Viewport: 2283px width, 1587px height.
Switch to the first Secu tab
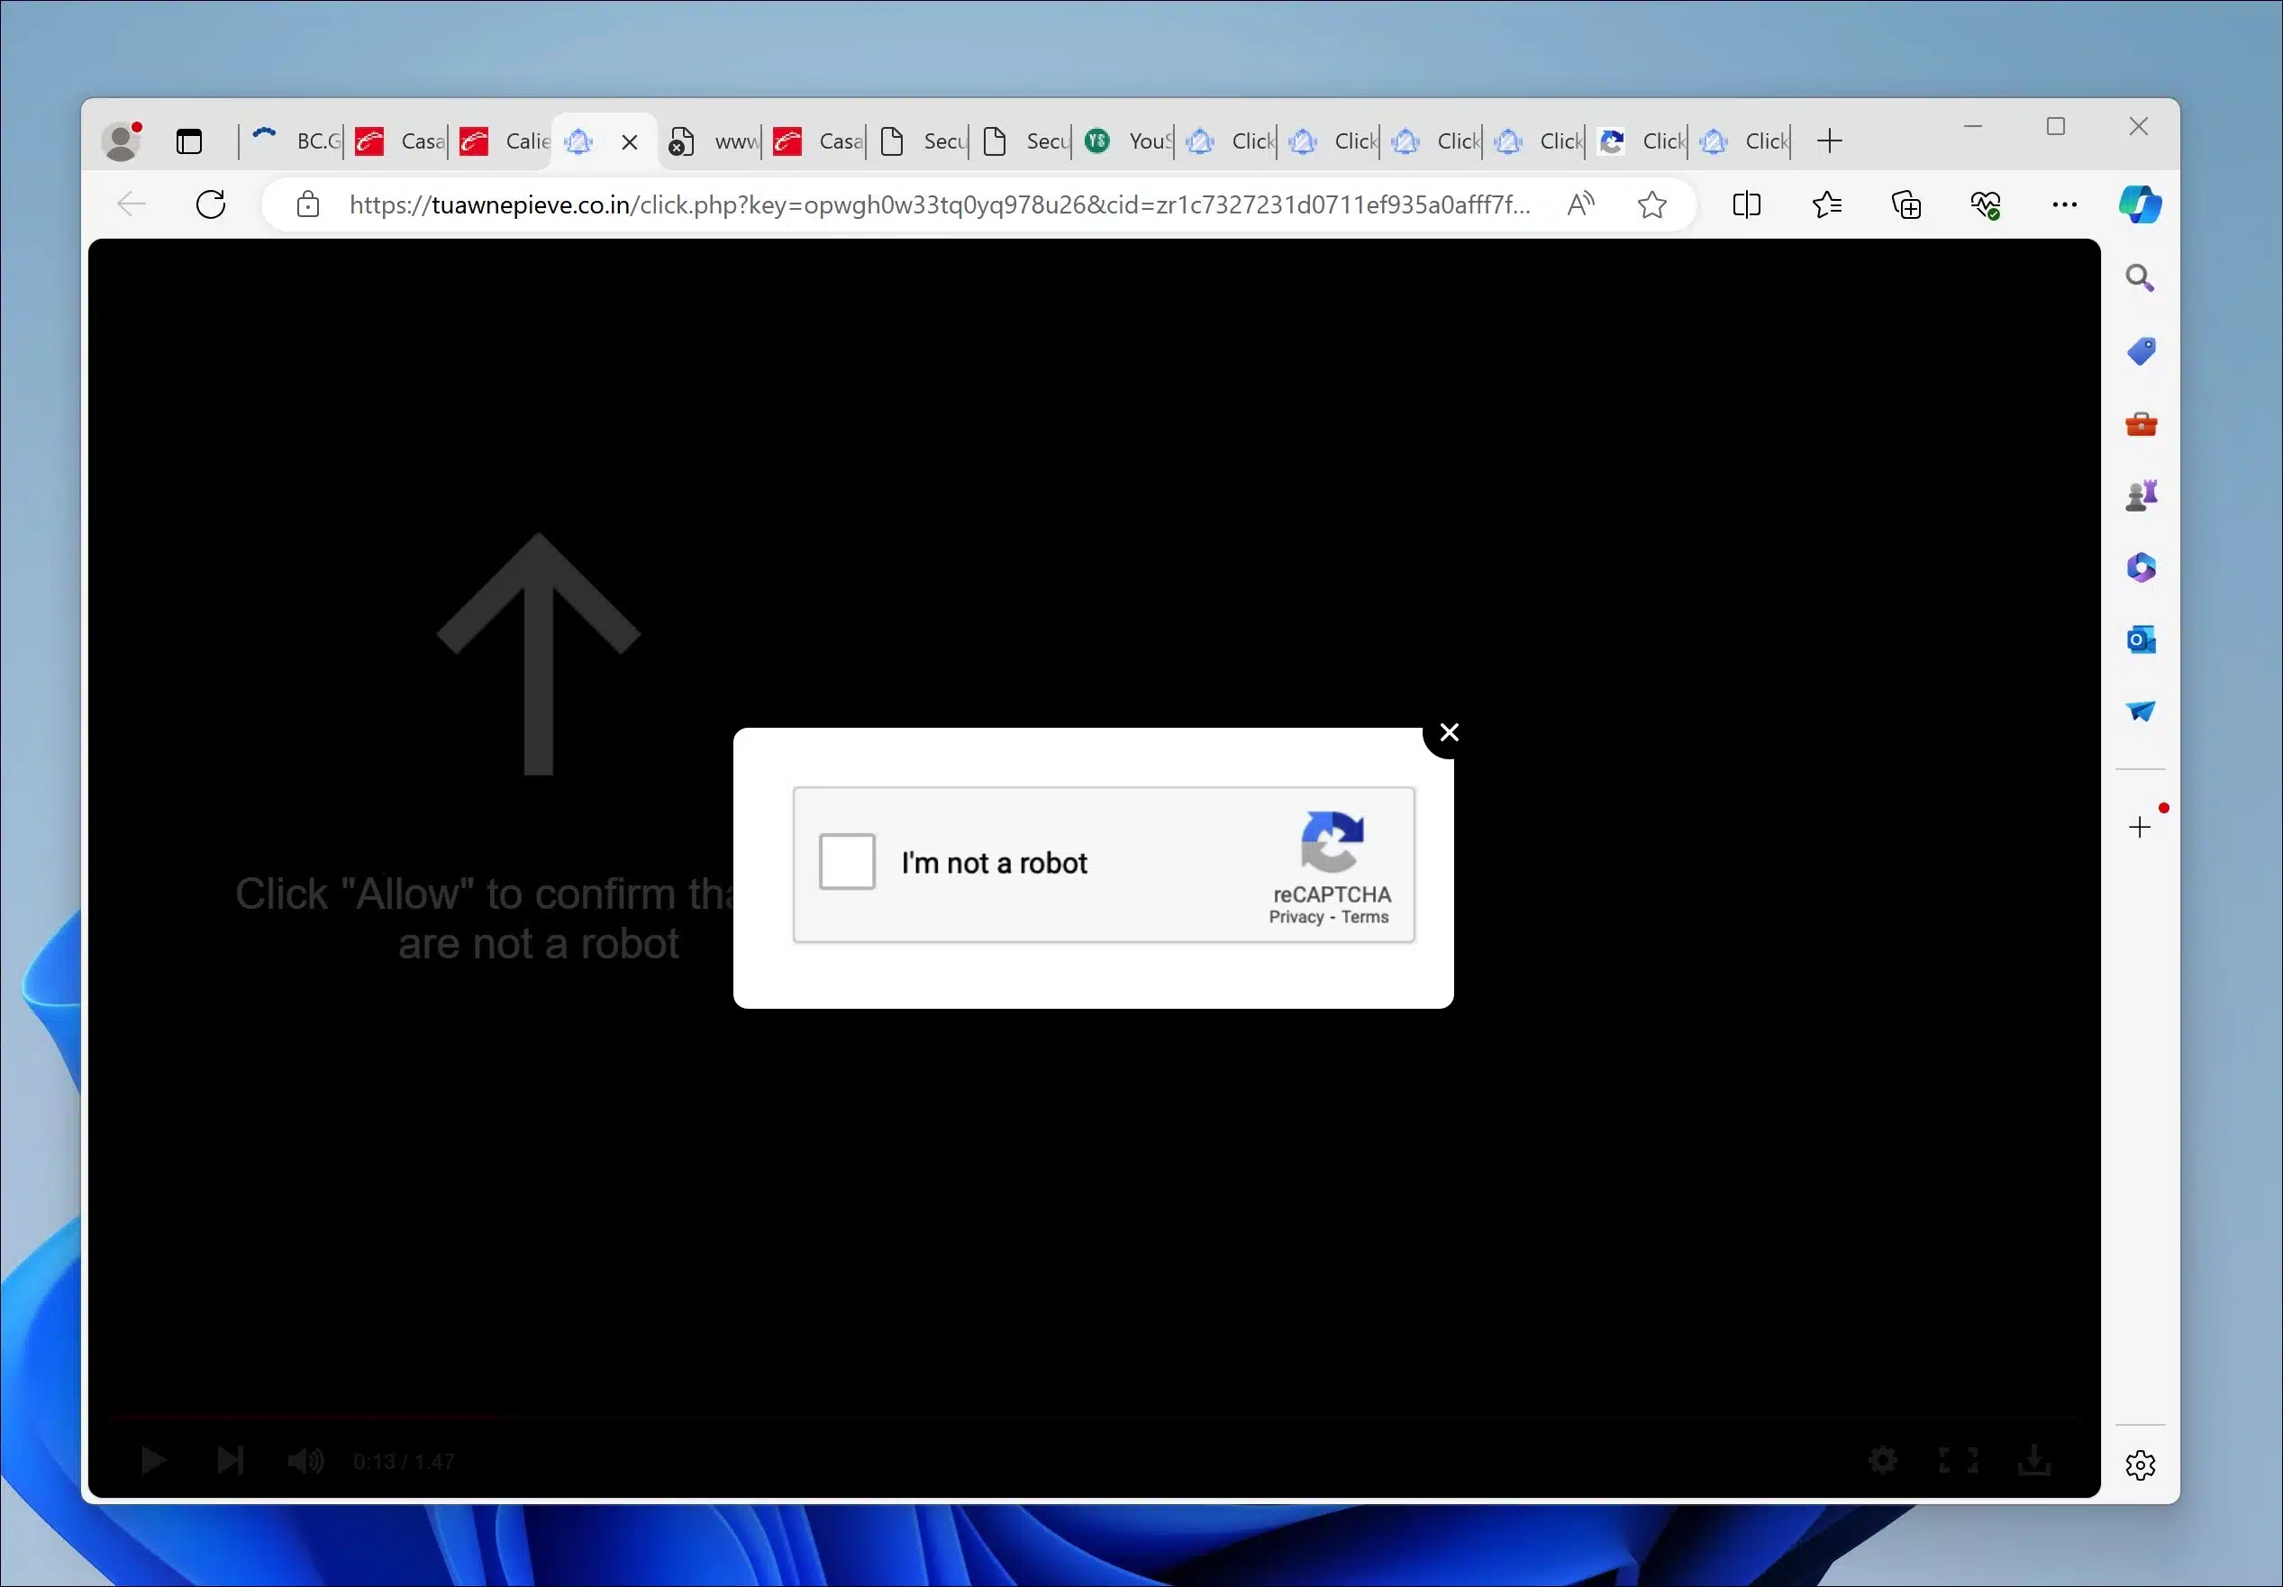click(922, 141)
